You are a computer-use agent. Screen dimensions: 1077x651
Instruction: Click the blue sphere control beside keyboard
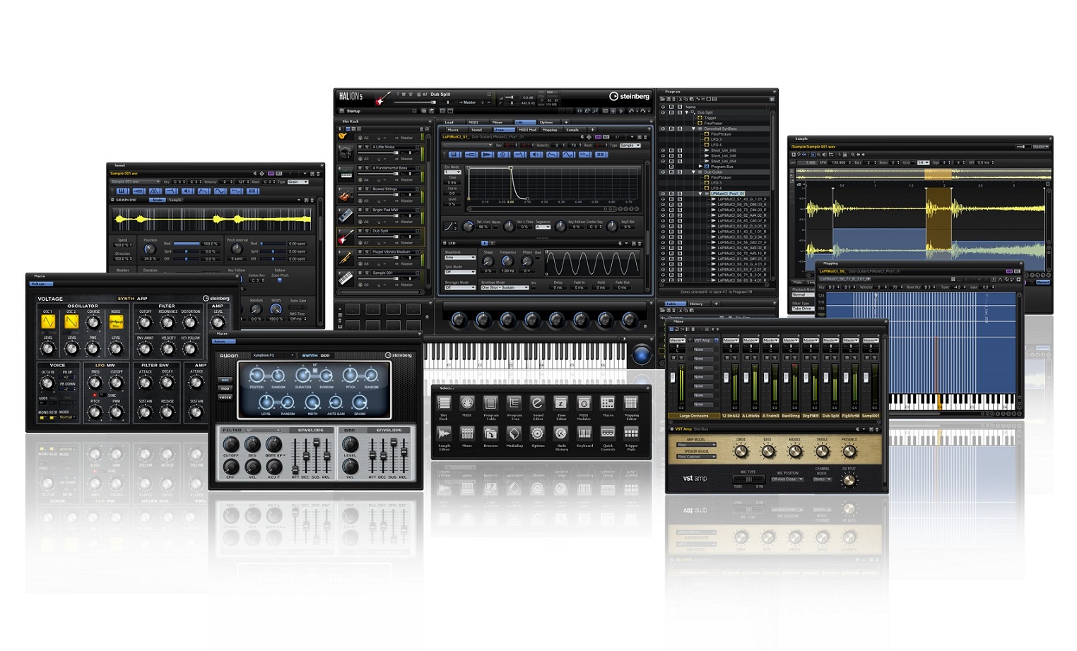coord(642,354)
